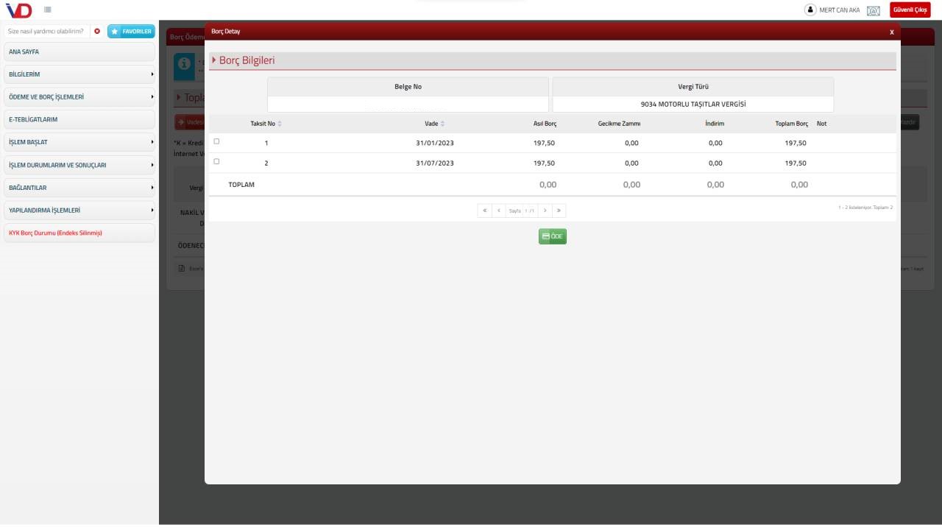Open the e-mail icon beside user name
Image resolution: width=942 pixels, height=530 pixels.
[874, 10]
